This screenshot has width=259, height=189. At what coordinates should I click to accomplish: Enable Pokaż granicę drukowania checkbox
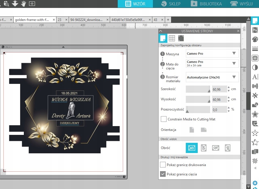click(x=163, y=165)
